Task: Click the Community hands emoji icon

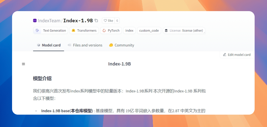Action: click(111, 45)
